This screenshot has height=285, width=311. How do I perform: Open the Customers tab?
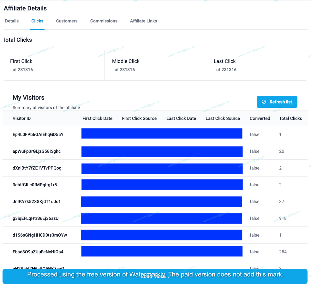pos(67,21)
